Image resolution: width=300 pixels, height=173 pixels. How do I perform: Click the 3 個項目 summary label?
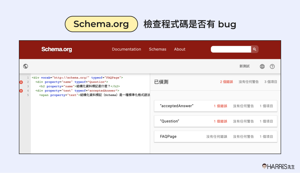(271, 82)
